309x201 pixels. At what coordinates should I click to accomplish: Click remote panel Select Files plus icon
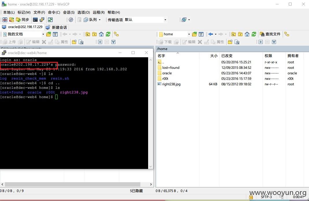coord(261,42)
